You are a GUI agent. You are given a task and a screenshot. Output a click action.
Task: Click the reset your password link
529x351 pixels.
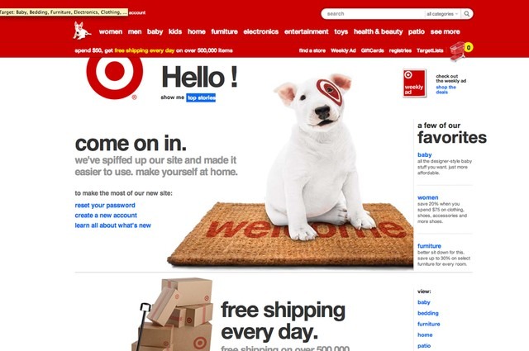pos(105,206)
